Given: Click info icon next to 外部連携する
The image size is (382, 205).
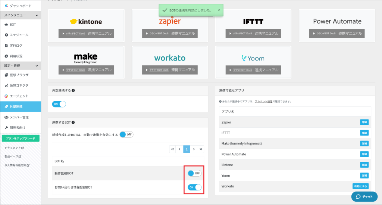Looking at the screenshot, I should coord(73,90).
